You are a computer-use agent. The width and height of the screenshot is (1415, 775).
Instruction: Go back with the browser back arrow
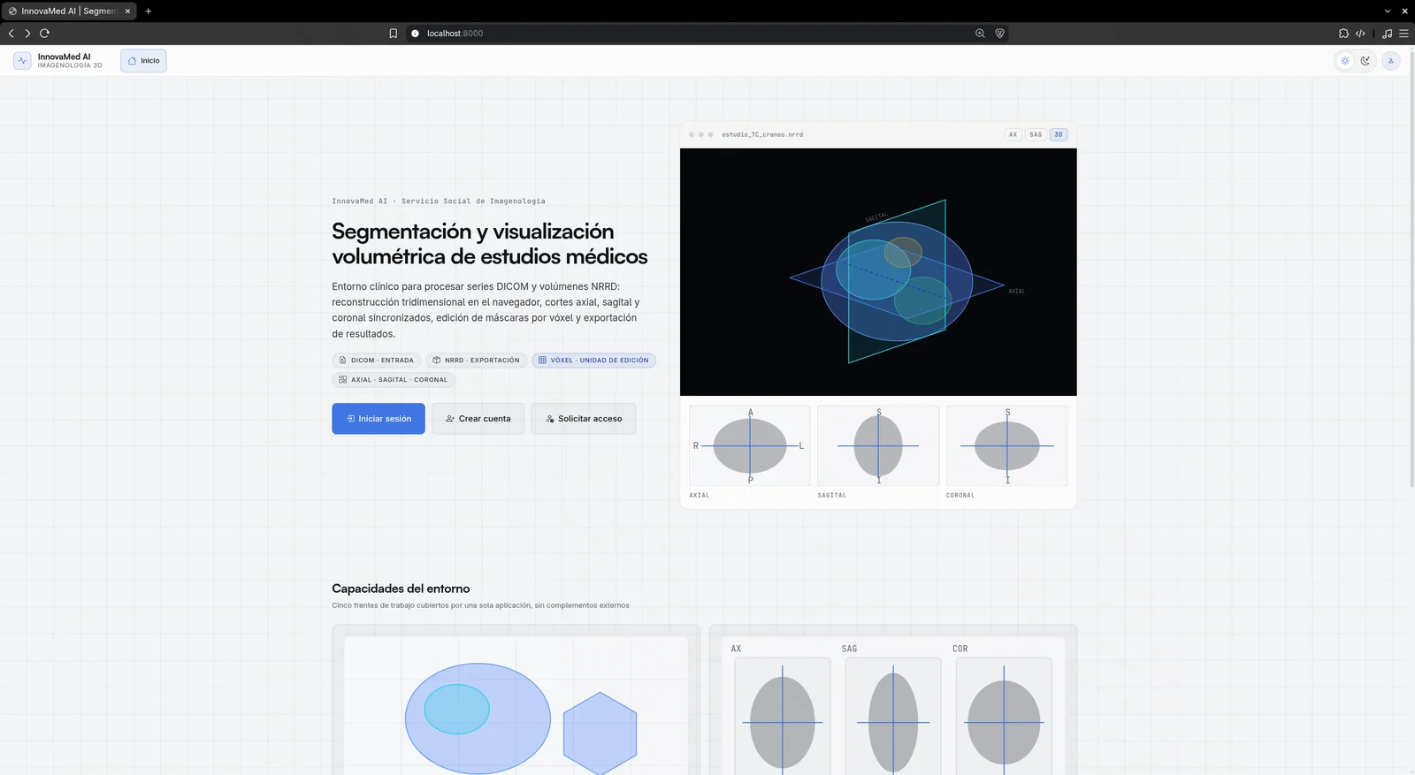[x=11, y=34]
